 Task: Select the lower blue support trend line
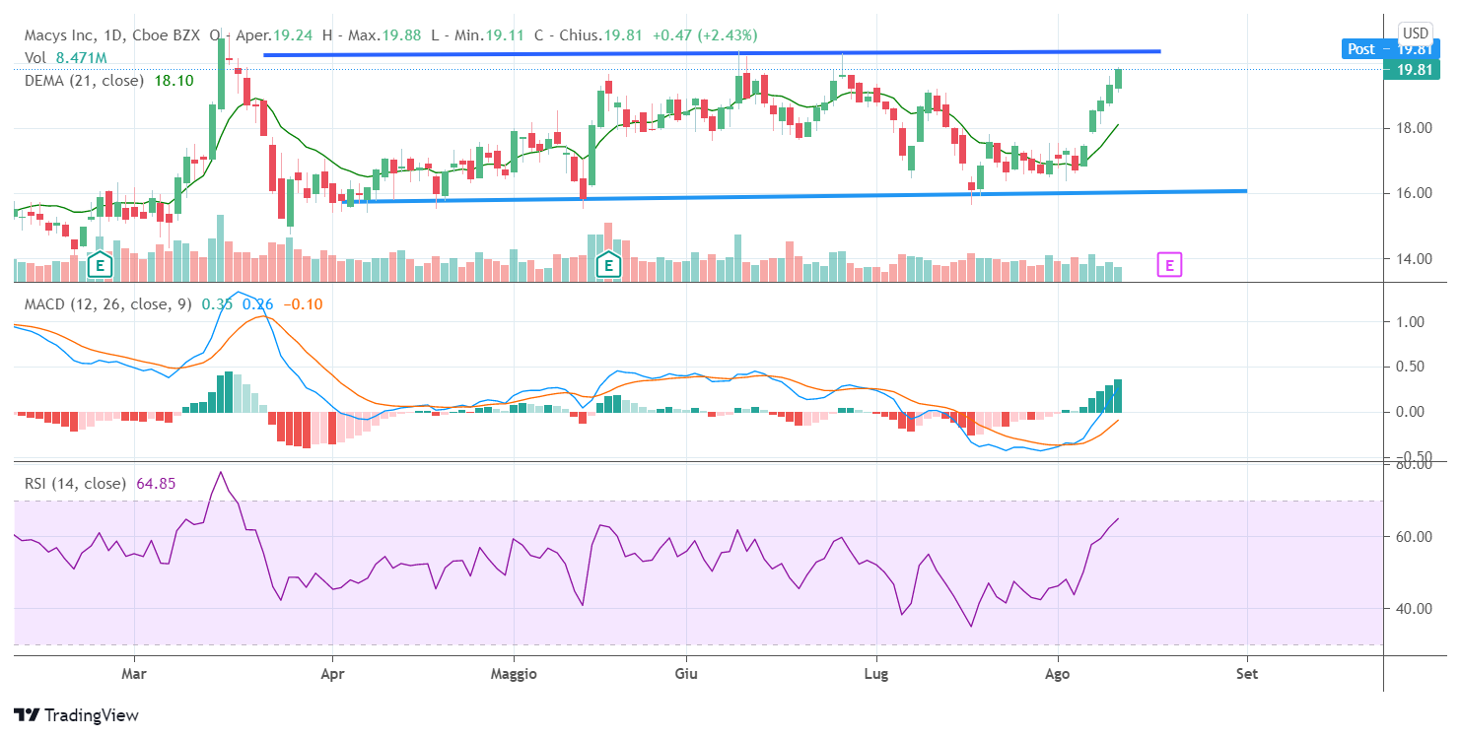point(794,196)
